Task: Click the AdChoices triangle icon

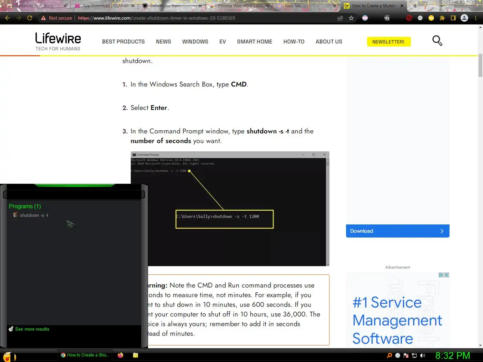Action: tap(441, 275)
